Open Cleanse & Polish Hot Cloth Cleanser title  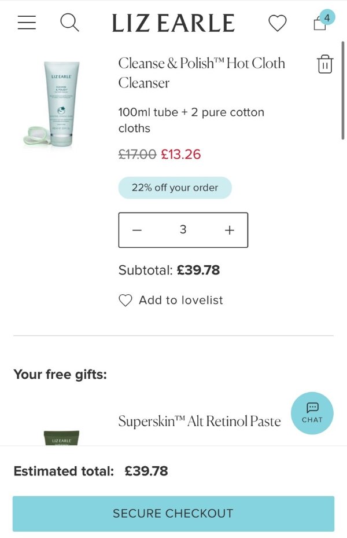(x=201, y=72)
